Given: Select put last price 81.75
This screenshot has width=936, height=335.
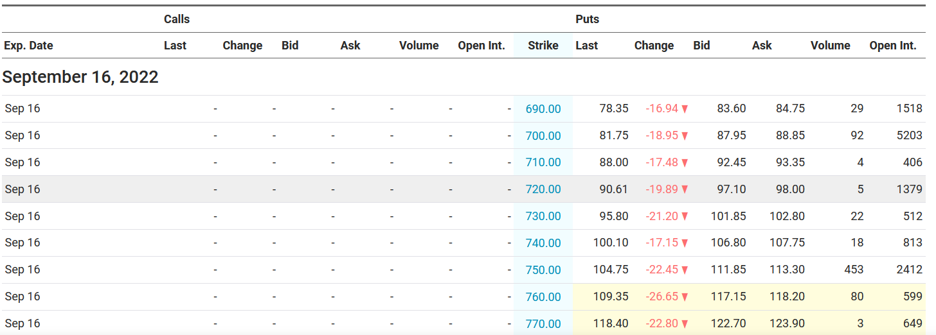Looking at the screenshot, I should [x=613, y=135].
